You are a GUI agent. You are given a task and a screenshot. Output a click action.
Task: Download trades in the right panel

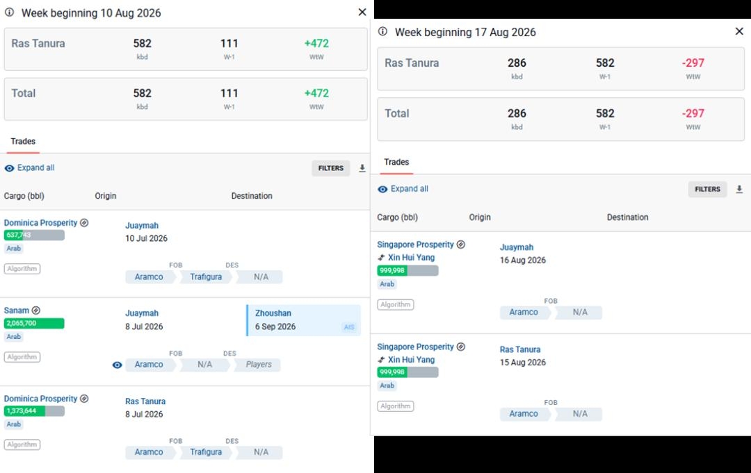(x=739, y=189)
